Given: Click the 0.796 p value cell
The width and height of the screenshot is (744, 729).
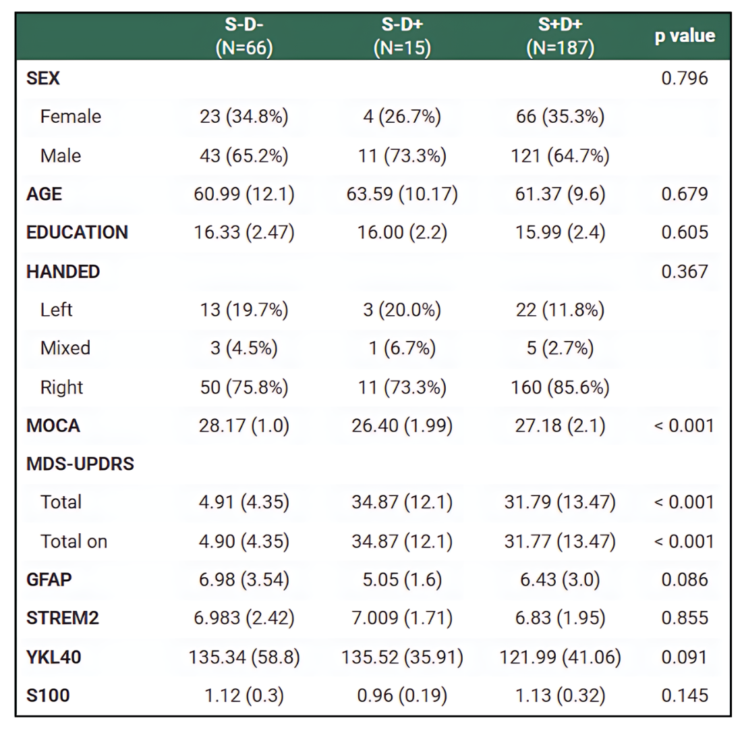Looking at the screenshot, I should 685,78.
